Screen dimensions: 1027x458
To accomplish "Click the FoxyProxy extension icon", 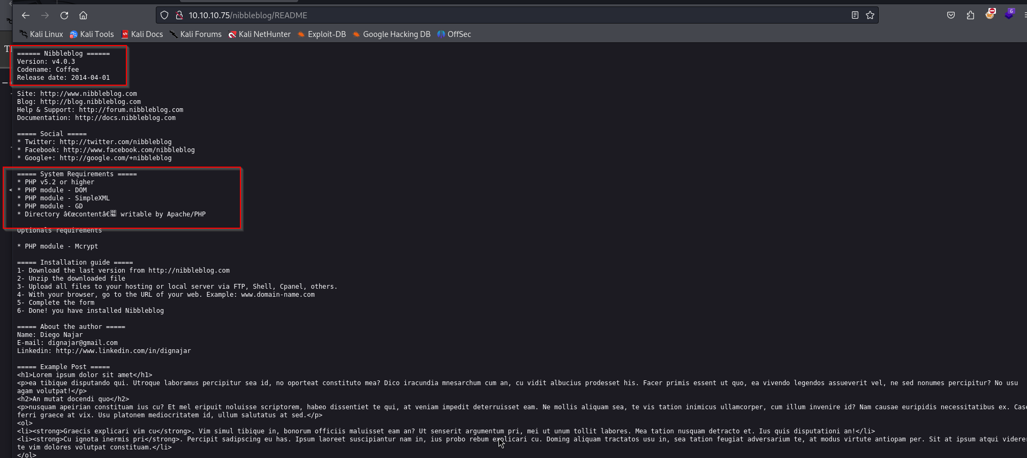I will point(990,14).
